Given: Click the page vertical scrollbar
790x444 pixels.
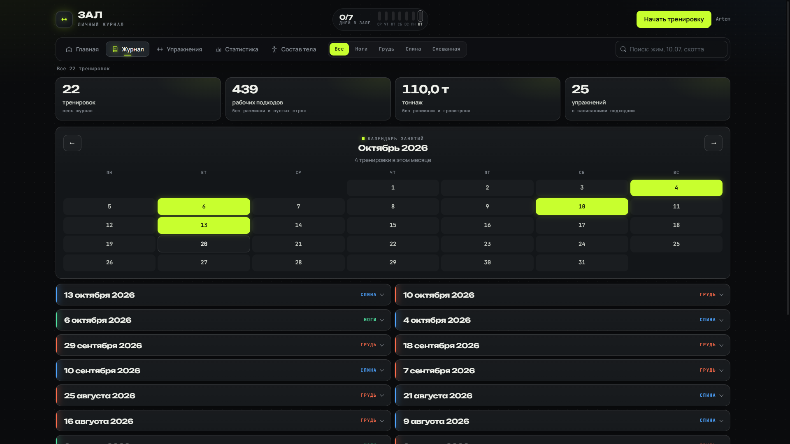Looking at the screenshot, I should (x=788, y=158).
